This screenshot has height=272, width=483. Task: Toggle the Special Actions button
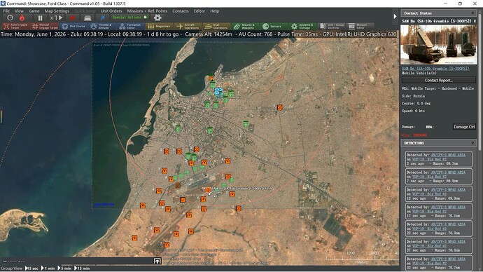130,18
